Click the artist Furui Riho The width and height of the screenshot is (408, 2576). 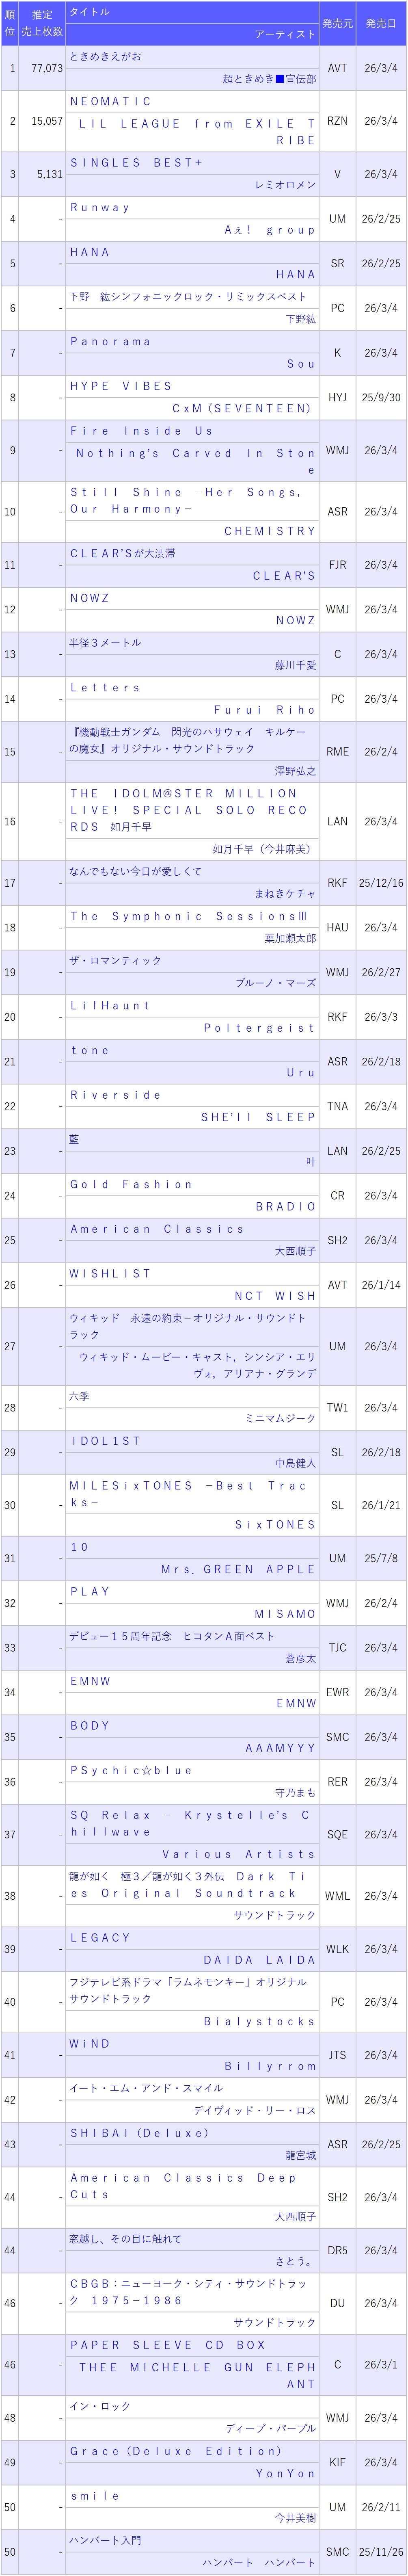[x=265, y=710]
